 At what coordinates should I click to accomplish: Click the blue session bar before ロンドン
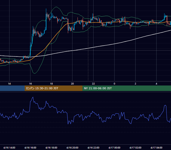pyautogui.click(x=12, y=88)
